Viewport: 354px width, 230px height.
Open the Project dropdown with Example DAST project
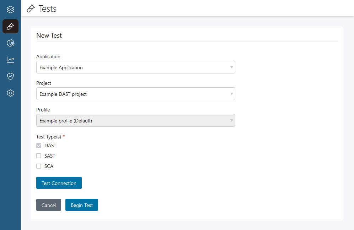[135, 94]
